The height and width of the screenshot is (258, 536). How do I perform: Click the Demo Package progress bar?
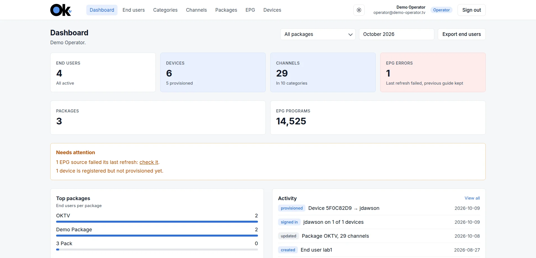point(157,236)
